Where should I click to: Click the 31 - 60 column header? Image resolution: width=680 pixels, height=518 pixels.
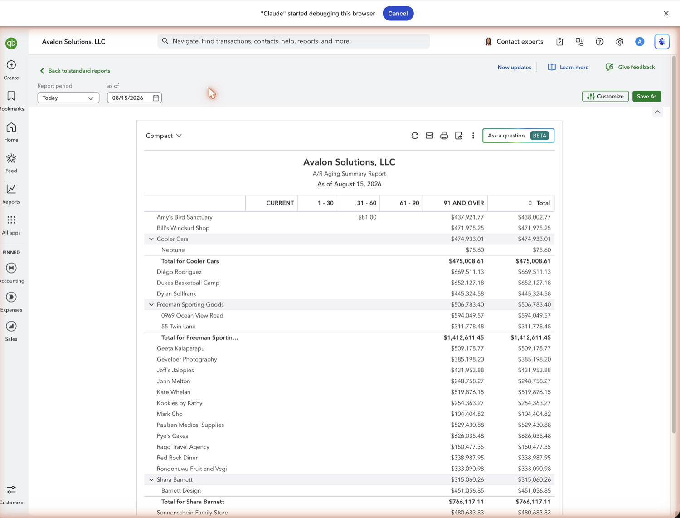359,203
